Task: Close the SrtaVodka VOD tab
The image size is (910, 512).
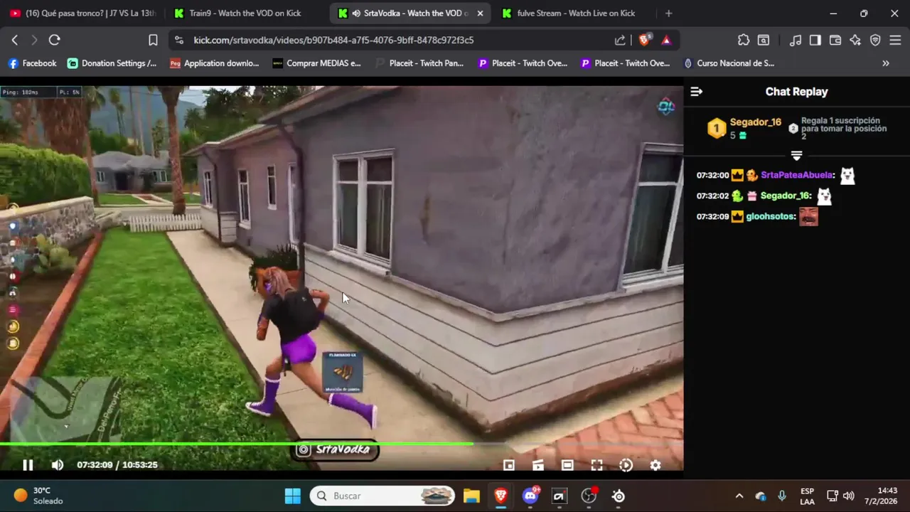Action: (480, 14)
